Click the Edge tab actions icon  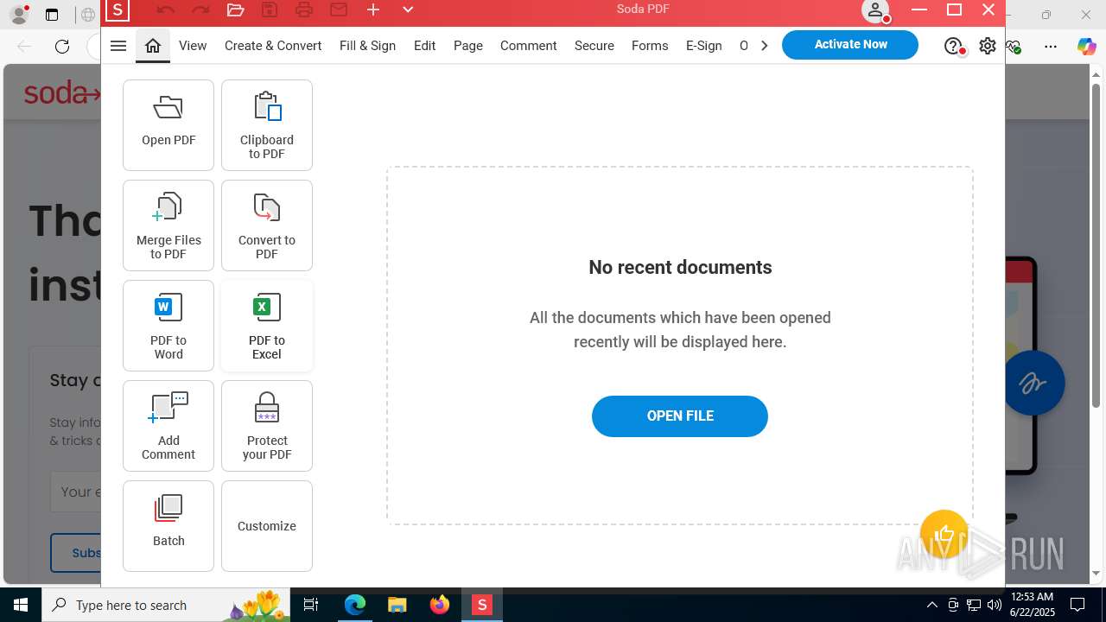coord(52,15)
